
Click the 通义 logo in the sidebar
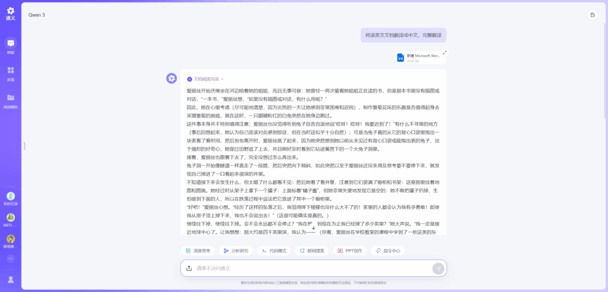(x=11, y=14)
